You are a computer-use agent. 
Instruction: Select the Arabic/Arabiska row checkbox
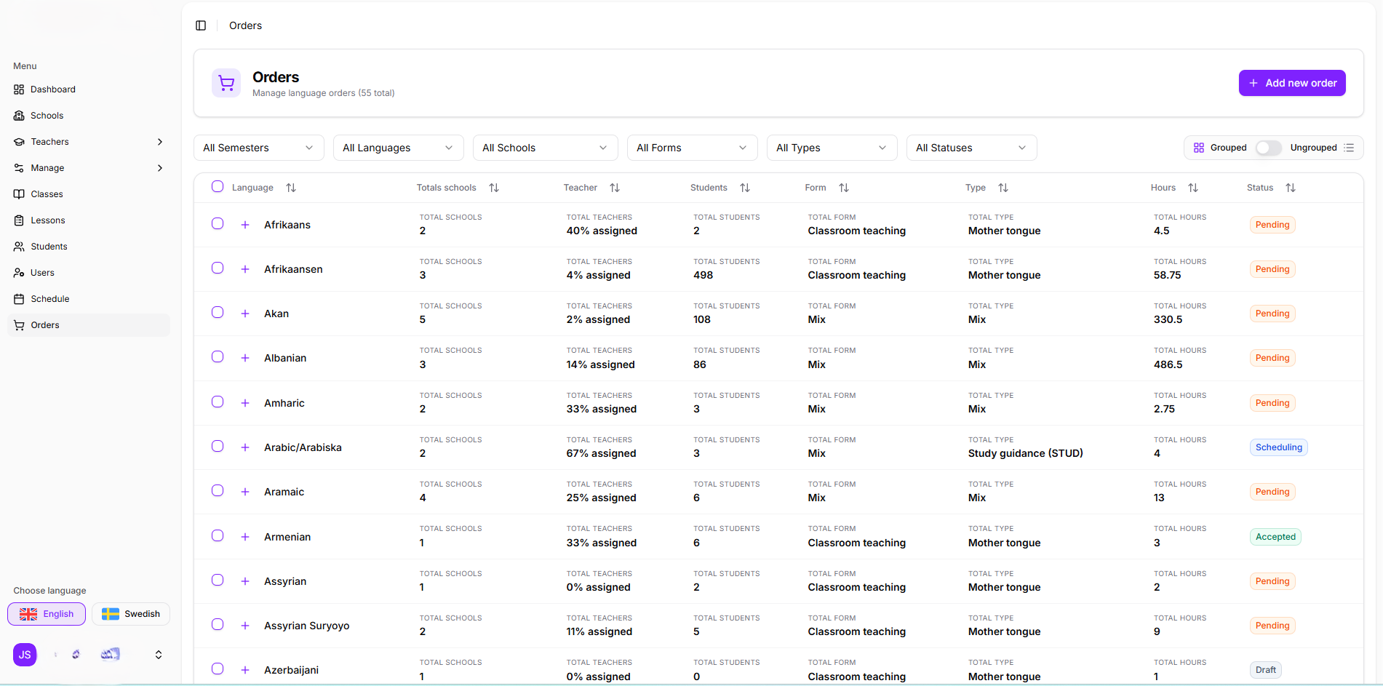click(x=218, y=446)
